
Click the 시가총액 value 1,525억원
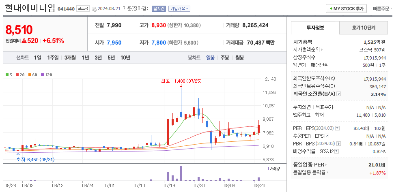[375, 42]
